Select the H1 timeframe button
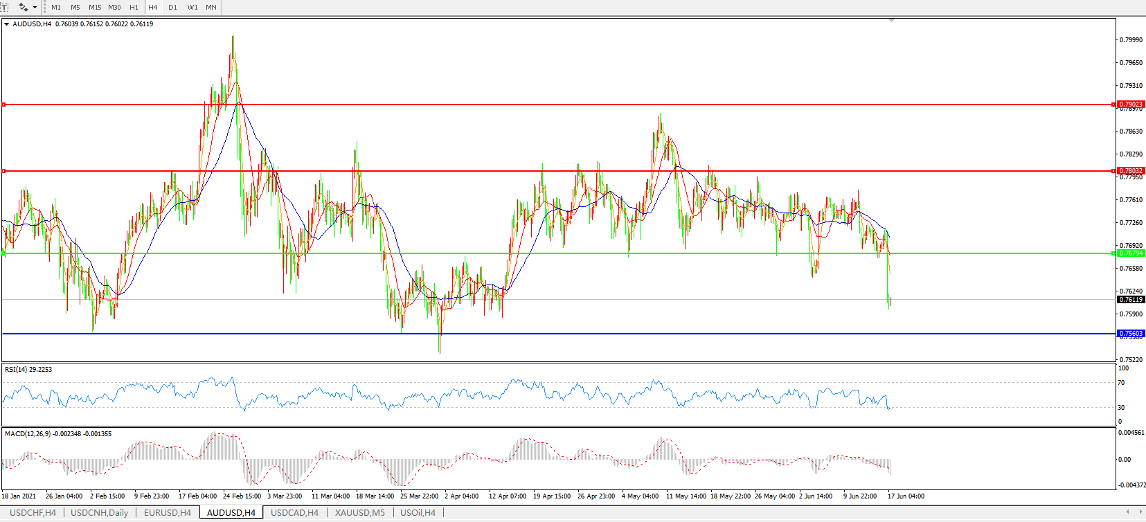Screen dimensions: 1146x522 [x=134, y=8]
